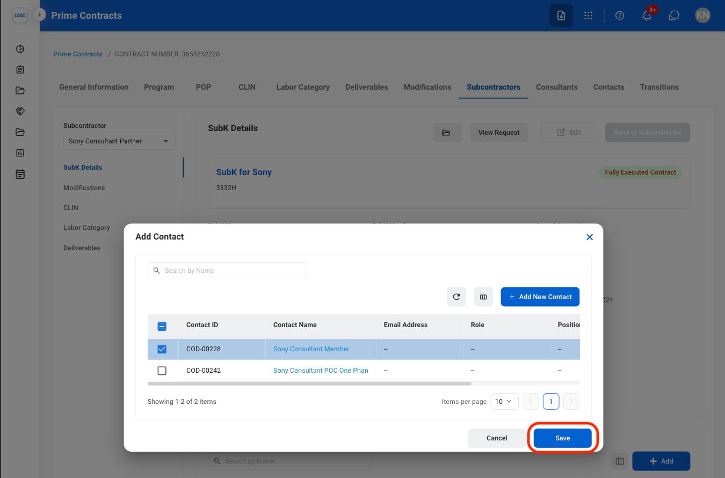
Task: Click the handshake tag icon in sidebar
Action: pos(20,111)
